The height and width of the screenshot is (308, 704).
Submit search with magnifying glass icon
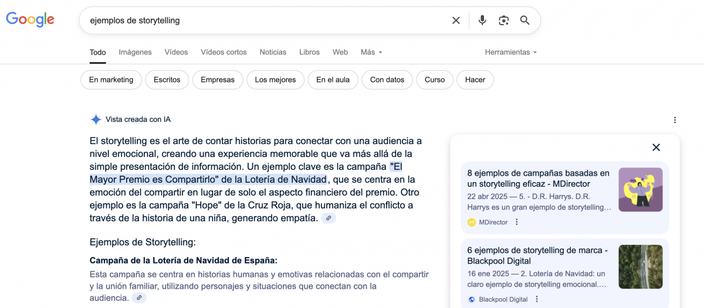click(525, 20)
